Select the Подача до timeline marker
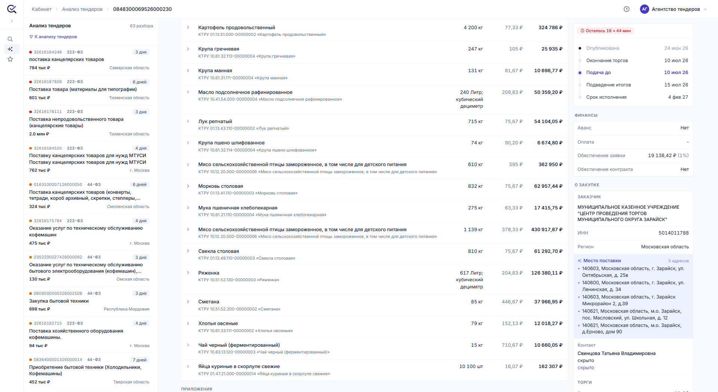718x392 pixels. tap(580, 73)
